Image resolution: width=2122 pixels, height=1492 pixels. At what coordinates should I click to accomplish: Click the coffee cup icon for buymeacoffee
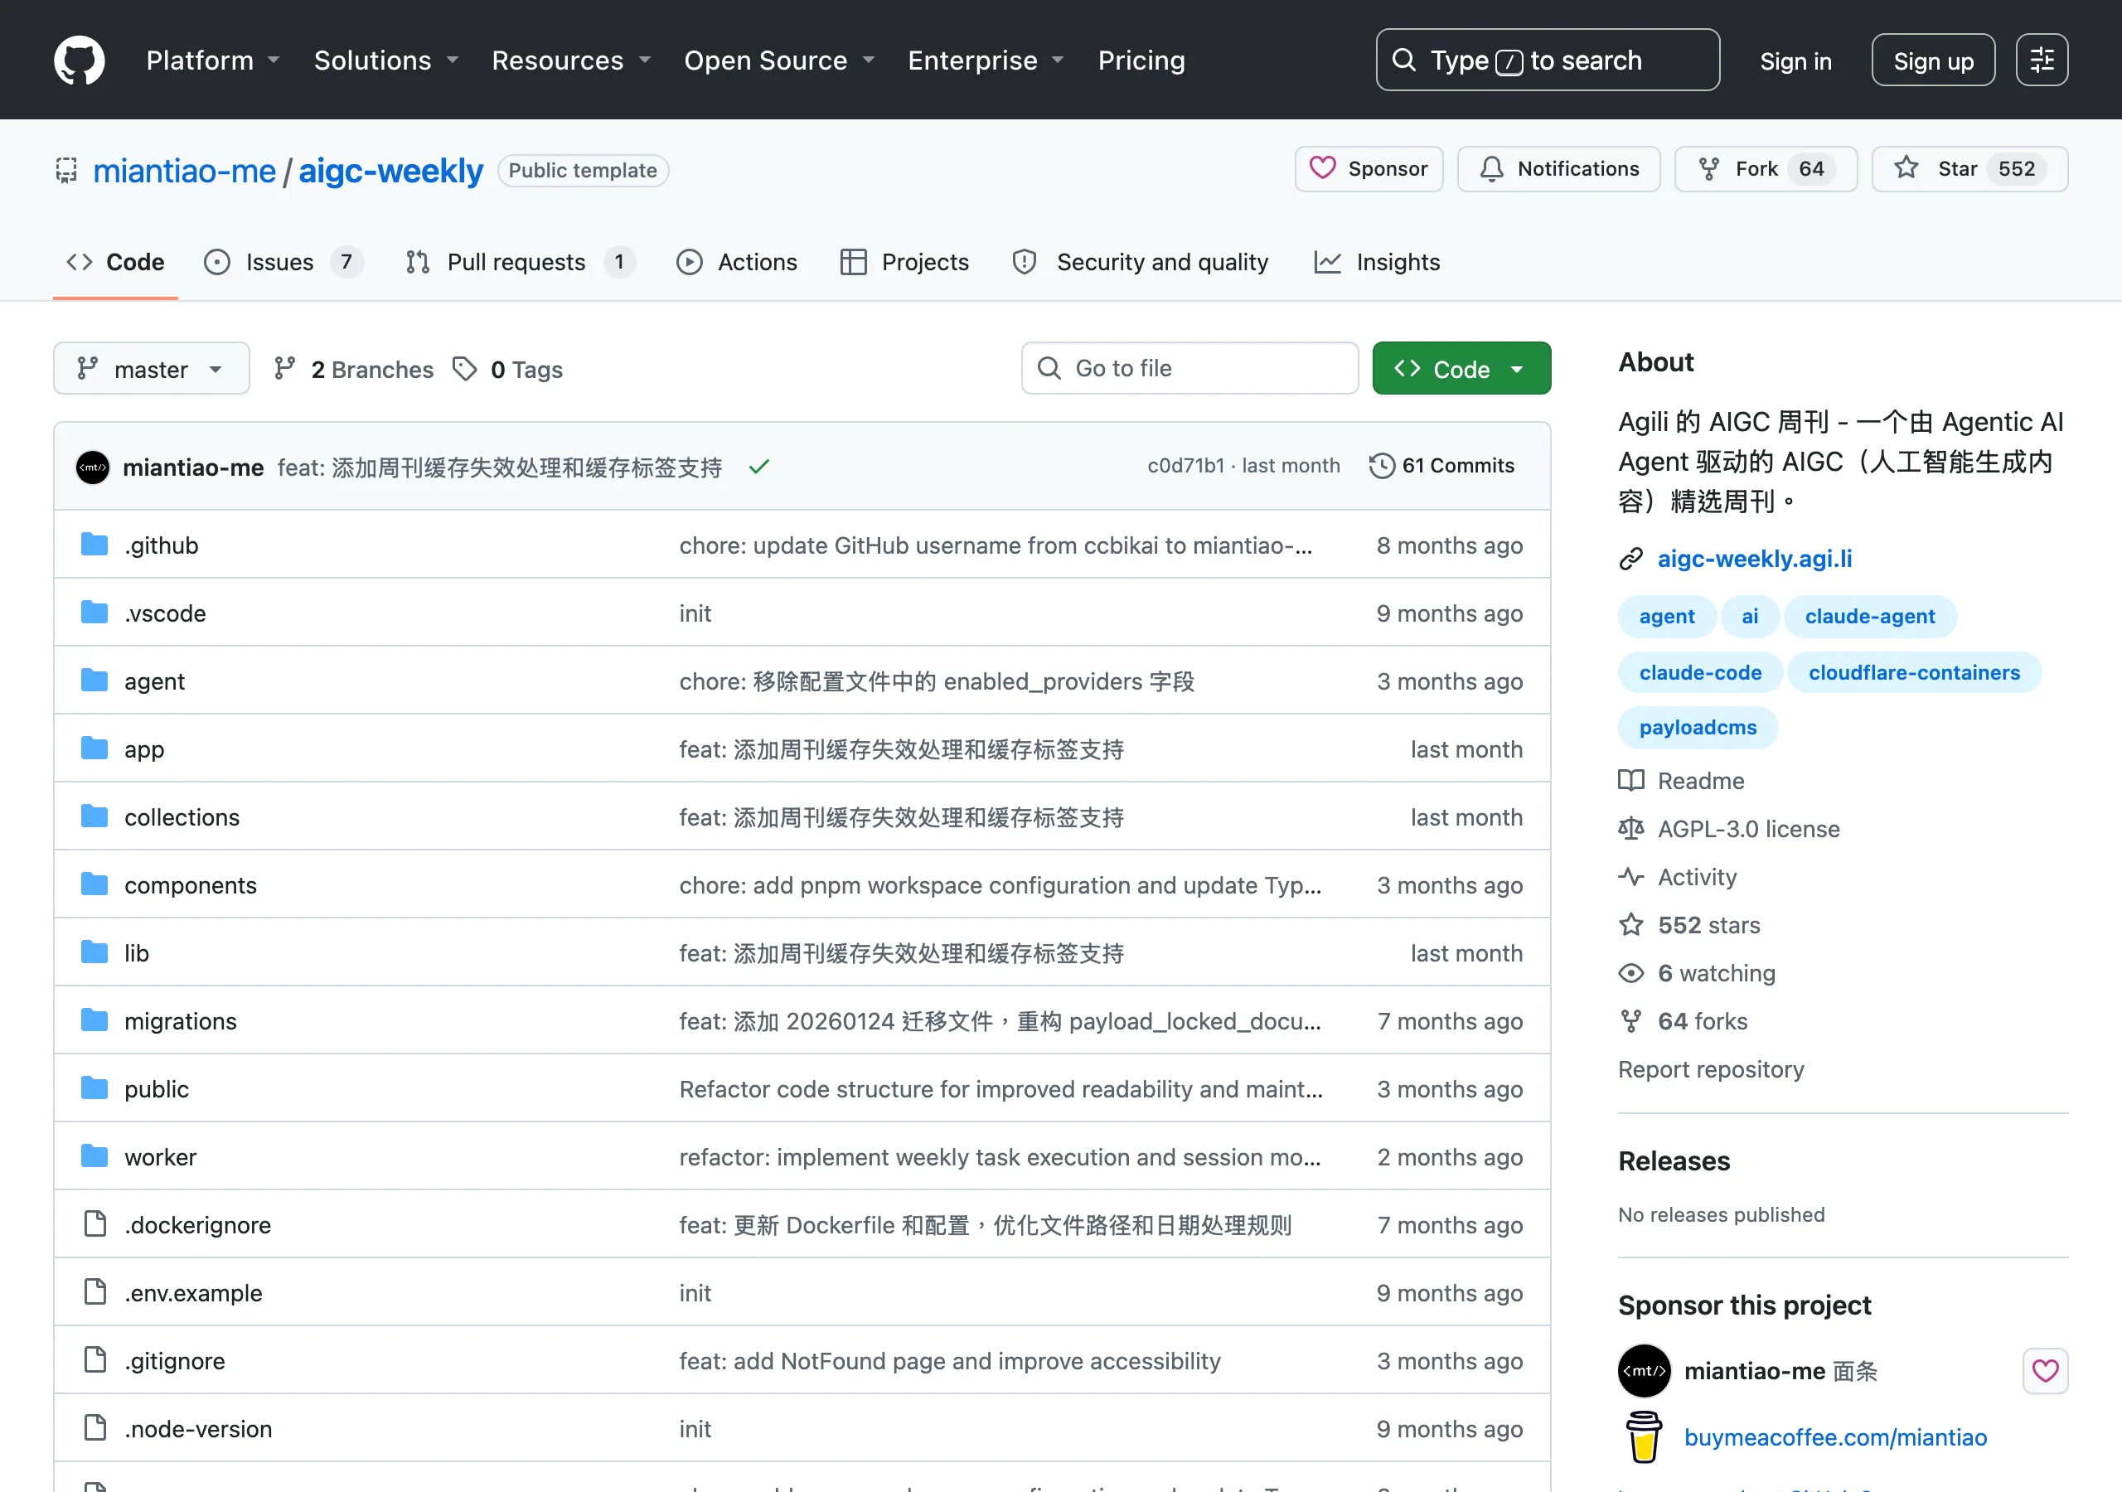click(1643, 1436)
